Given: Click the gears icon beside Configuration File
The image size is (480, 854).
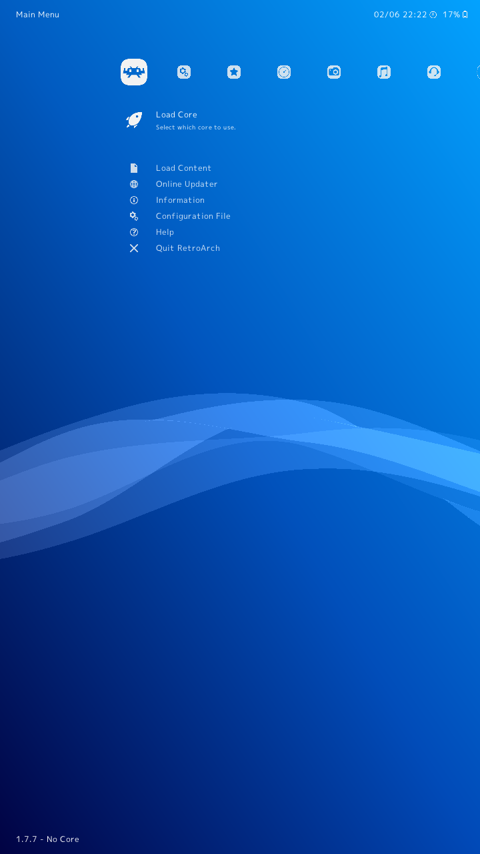Looking at the screenshot, I should pyautogui.click(x=134, y=216).
